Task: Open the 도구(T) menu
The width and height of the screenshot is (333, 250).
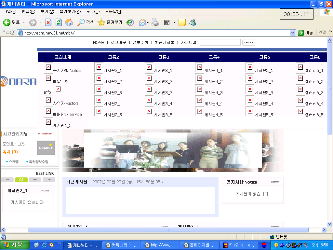Action: [x=93, y=12]
